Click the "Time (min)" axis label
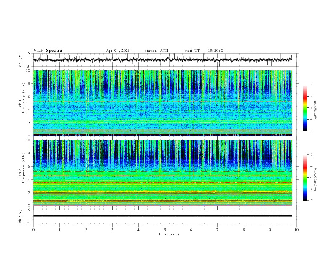Screen dimensions: 334x258 [169, 234]
